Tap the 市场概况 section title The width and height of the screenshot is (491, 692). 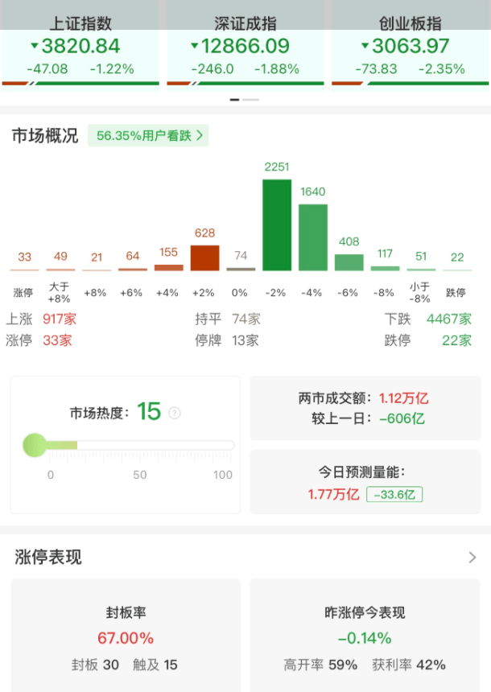tap(45, 135)
